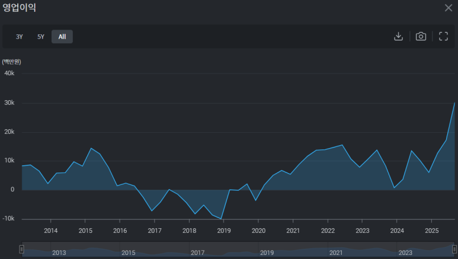Expand the chart to fullscreen
This screenshot has width=458, height=259.
point(443,36)
